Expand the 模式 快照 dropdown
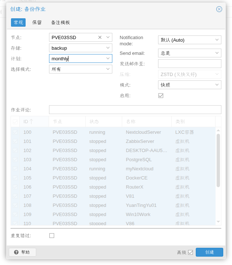 (217, 85)
